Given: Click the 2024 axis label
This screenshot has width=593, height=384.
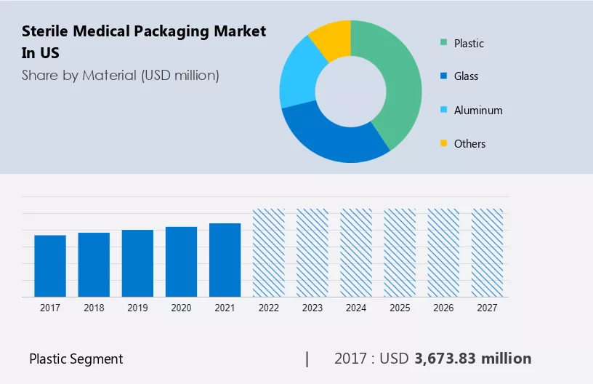Looking at the screenshot, I should [356, 308].
